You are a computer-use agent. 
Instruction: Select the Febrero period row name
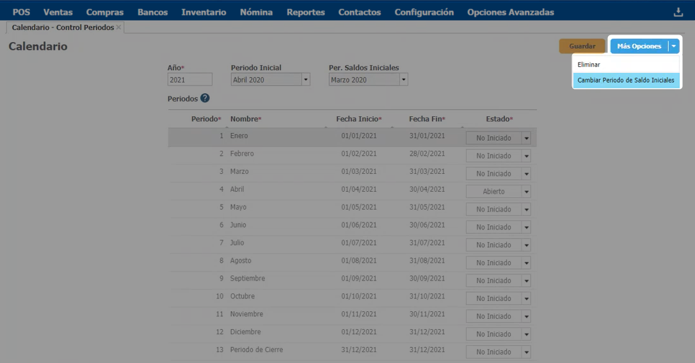click(x=242, y=154)
